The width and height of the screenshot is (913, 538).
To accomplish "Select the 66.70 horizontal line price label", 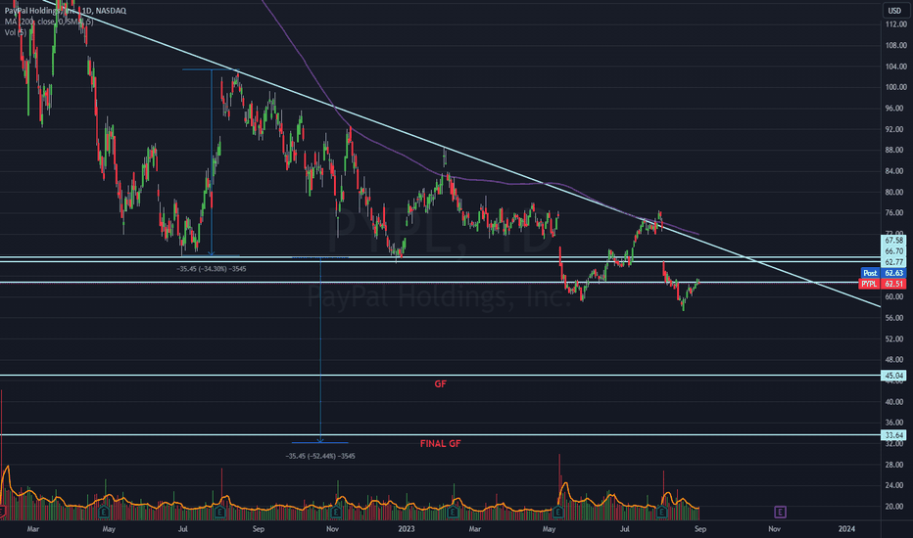I will coord(893,251).
